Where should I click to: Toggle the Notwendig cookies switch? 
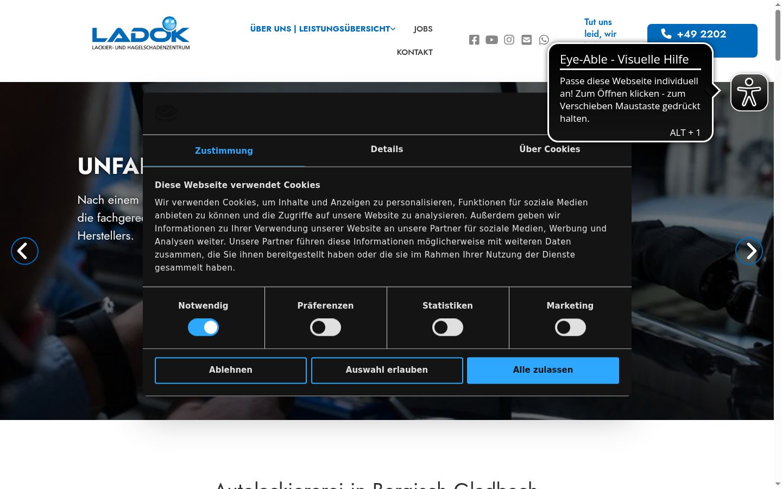click(203, 328)
